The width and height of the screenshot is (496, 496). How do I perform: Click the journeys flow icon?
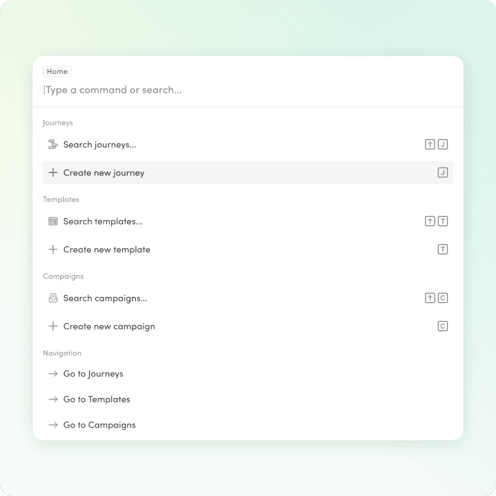click(53, 145)
